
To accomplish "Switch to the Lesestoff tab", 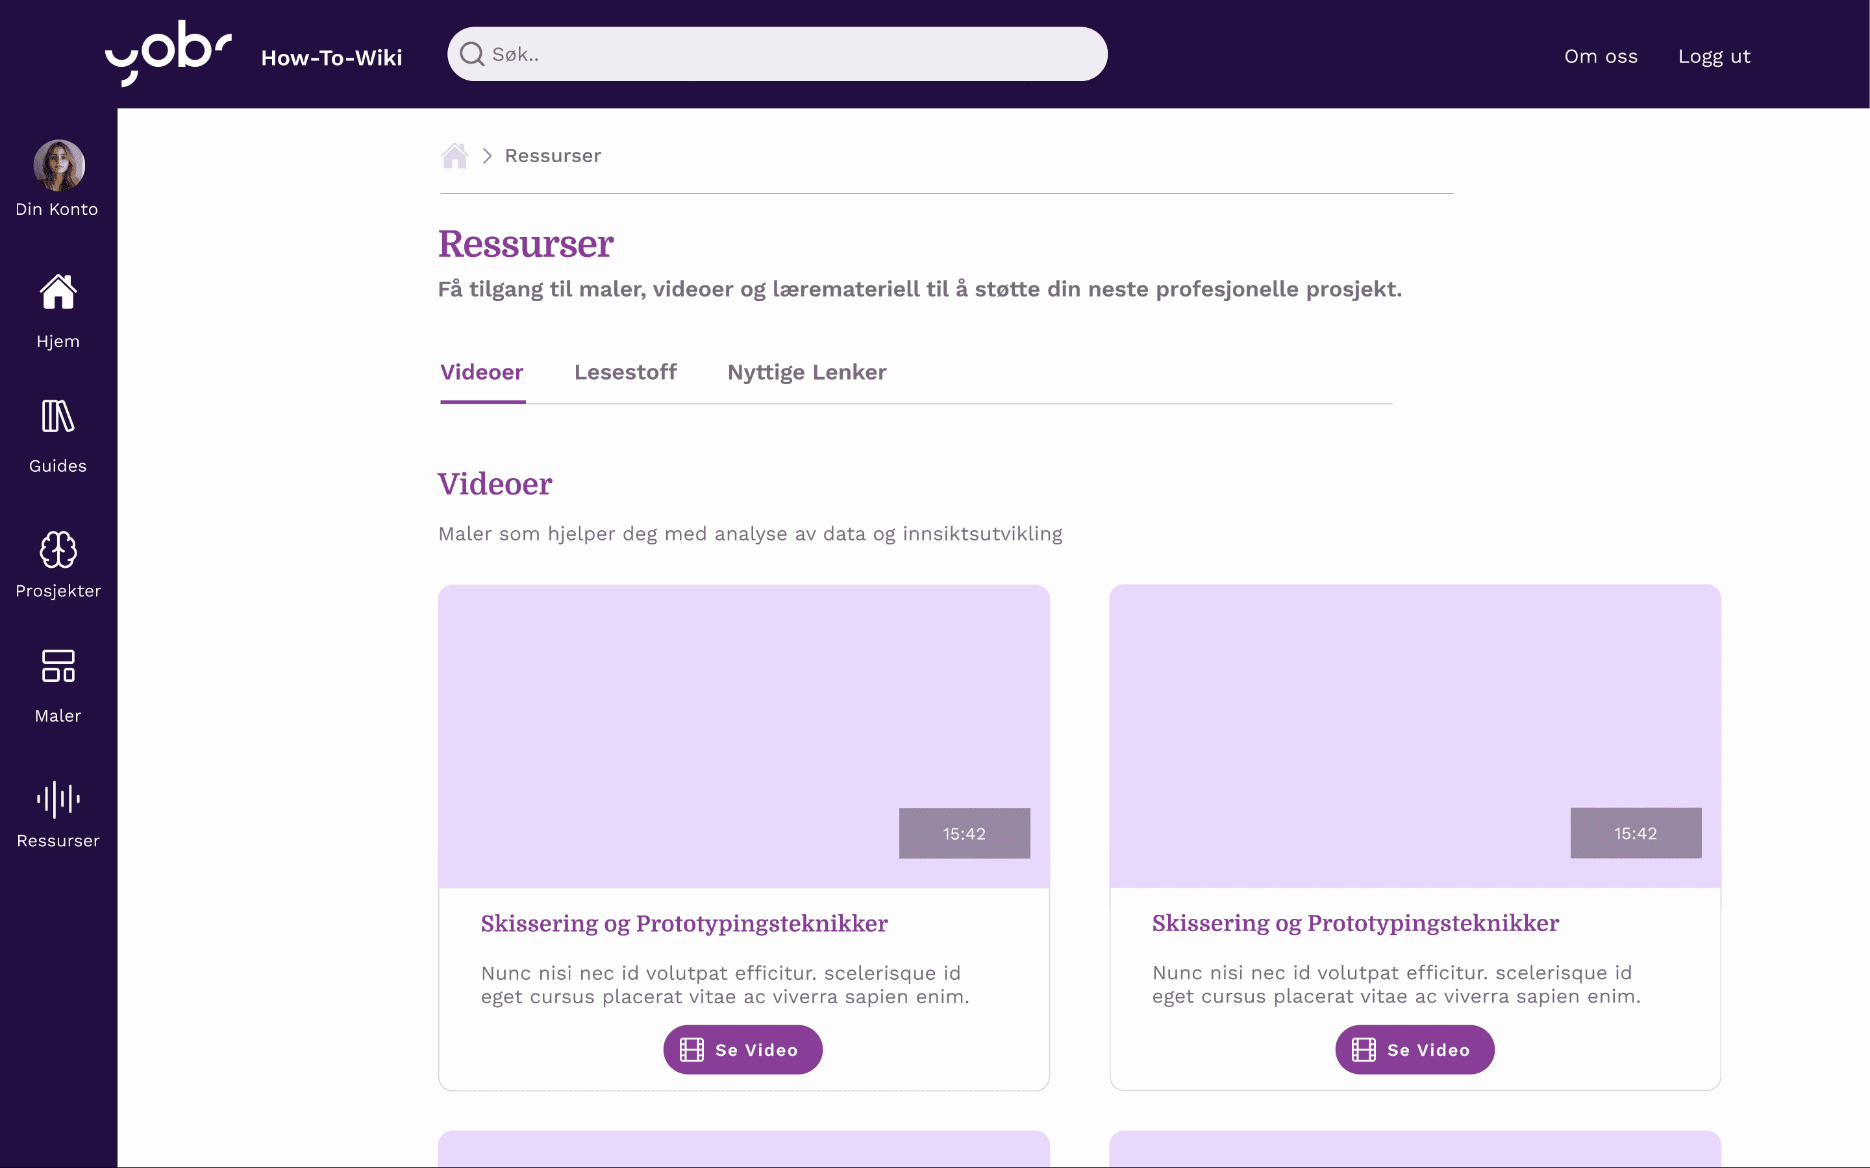I will point(625,372).
